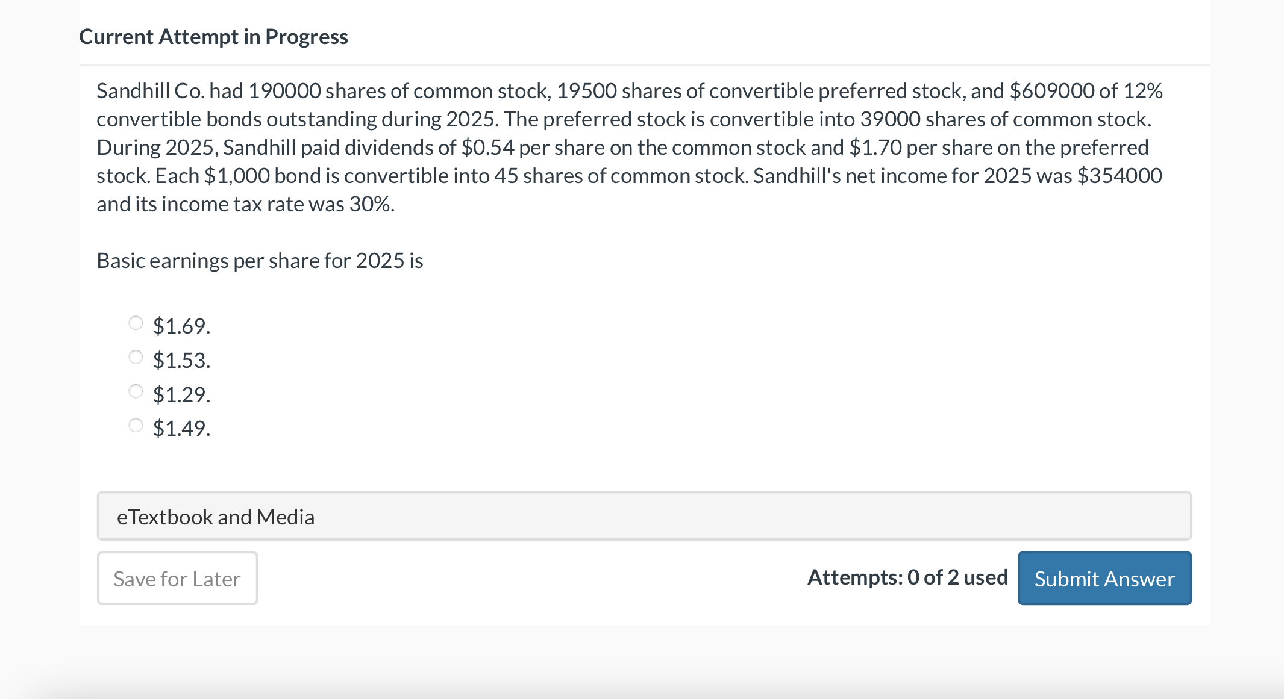Click the $1.53 answer label text
This screenshot has height=699, width=1284.
[x=181, y=360]
